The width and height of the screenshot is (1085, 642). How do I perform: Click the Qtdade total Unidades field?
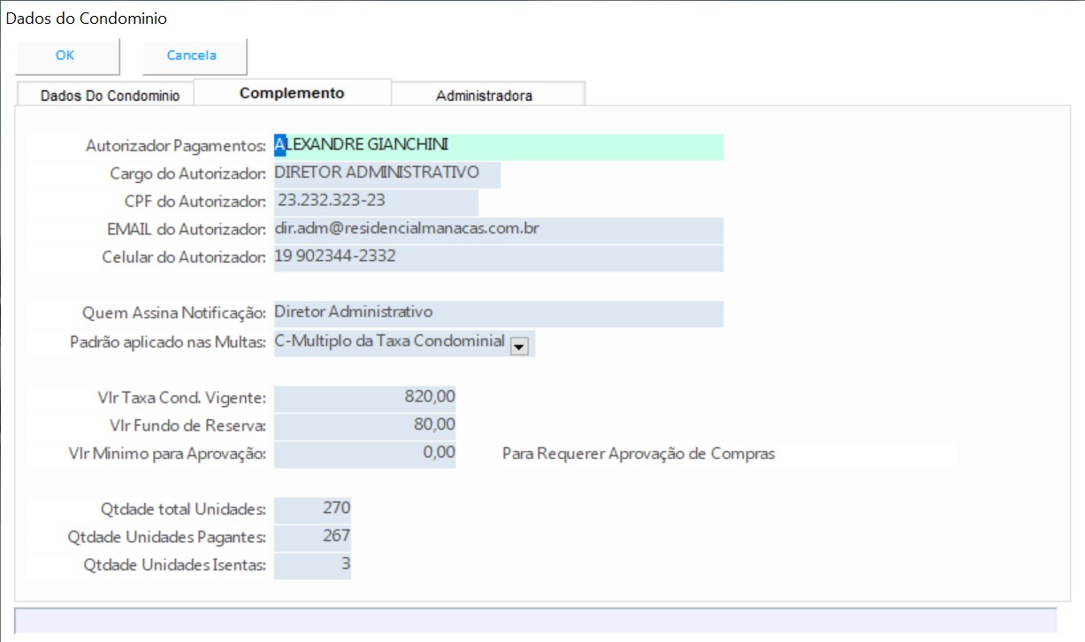coord(312,509)
